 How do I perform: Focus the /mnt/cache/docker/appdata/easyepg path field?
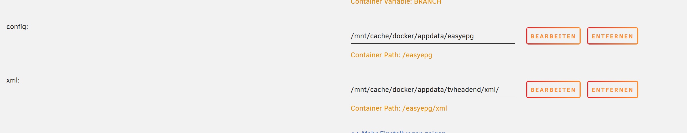[x=433, y=36]
